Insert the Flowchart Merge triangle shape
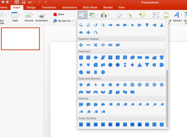This screenshot has width=187, height=137. [x=147, y=65]
